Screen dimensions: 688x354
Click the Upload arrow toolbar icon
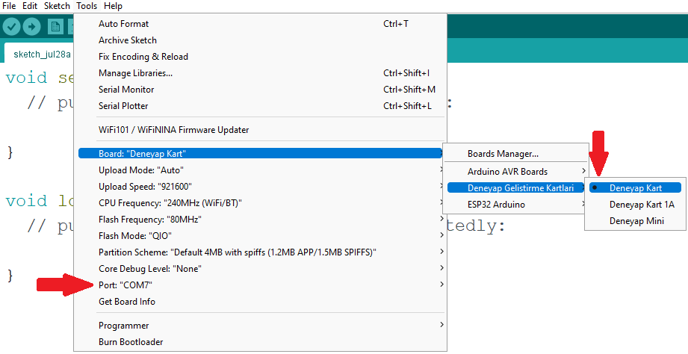[31, 27]
